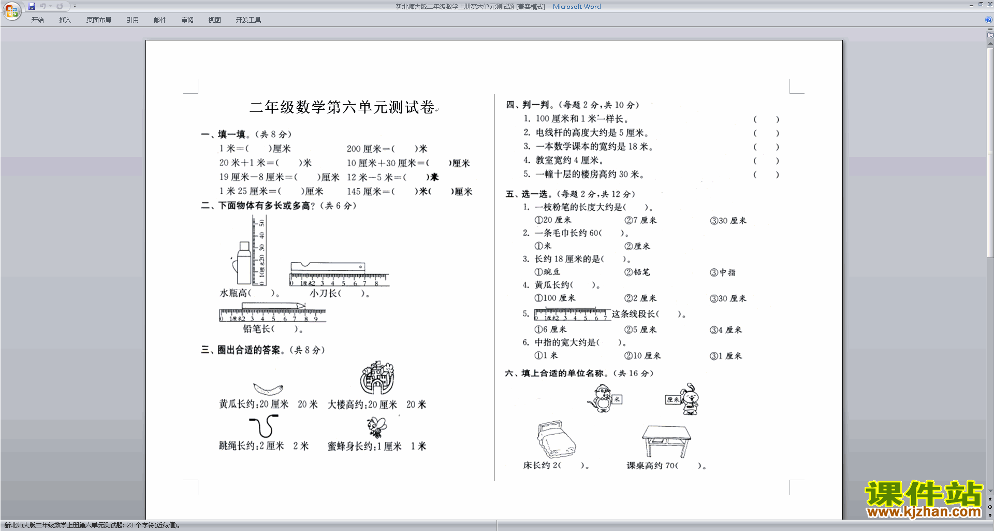
Task: Select the desk picture
Action: (666, 441)
